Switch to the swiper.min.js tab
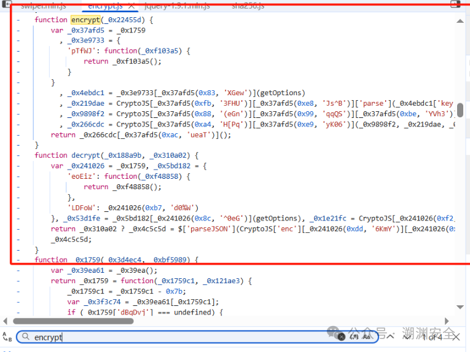The height and width of the screenshot is (352, 470). [44, 6]
